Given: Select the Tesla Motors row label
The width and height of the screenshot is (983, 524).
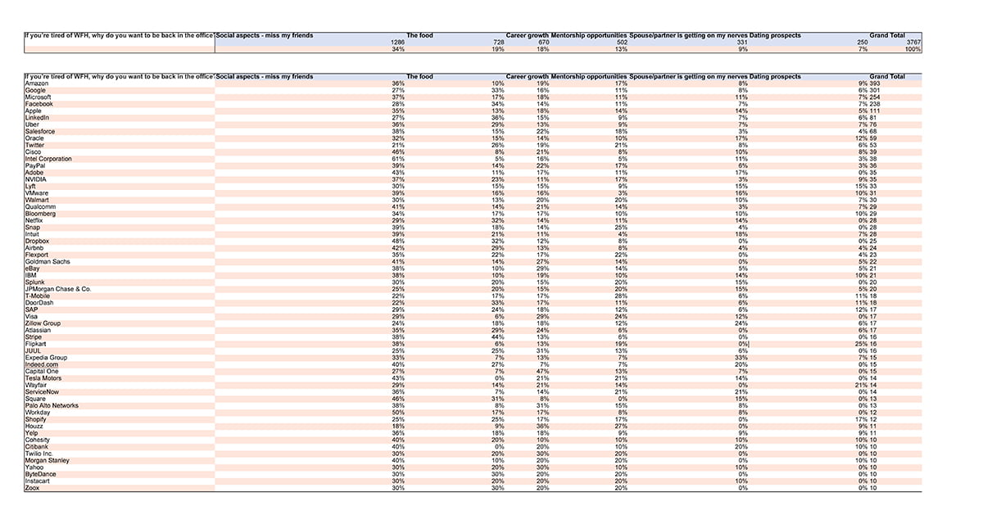Looking at the screenshot, I should [x=43, y=378].
